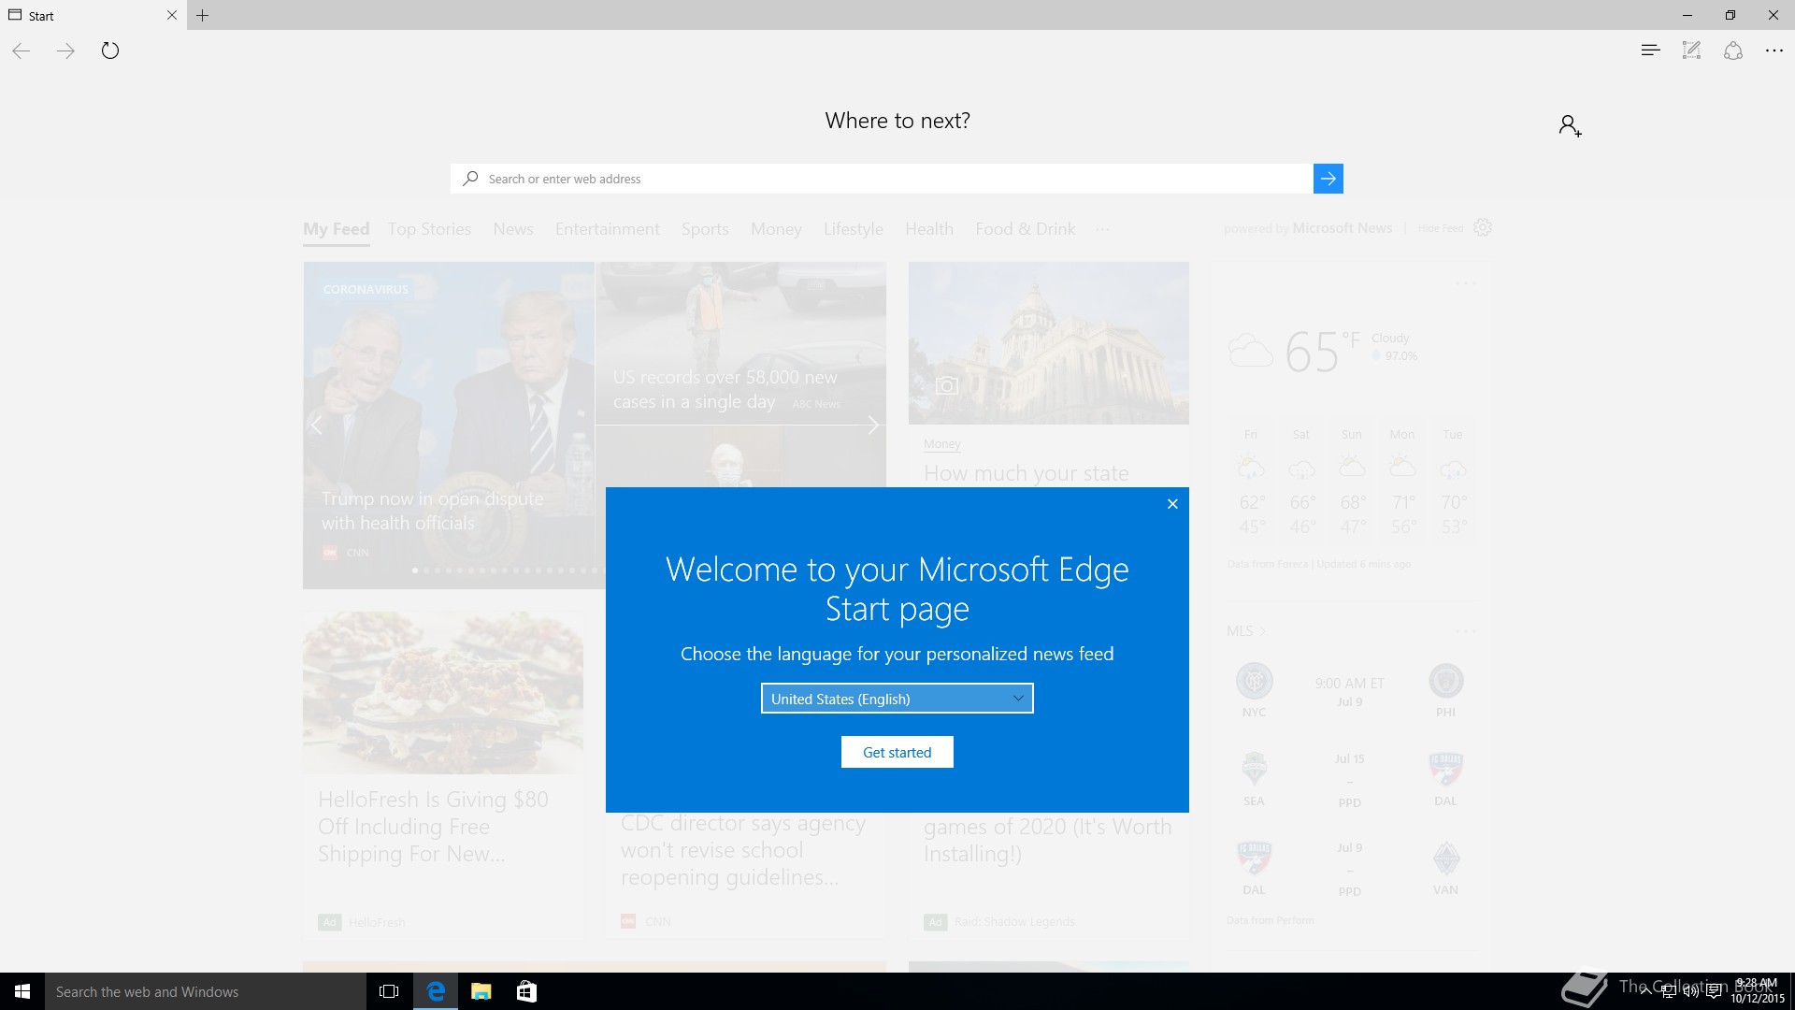Click the camera gallery icon on capitol image
Viewport: 1795px width, 1010px height.
coord(947,385)
